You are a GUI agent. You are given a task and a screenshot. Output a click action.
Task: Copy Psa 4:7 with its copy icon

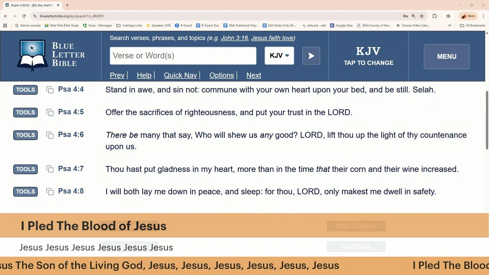(x=50, y=169)
